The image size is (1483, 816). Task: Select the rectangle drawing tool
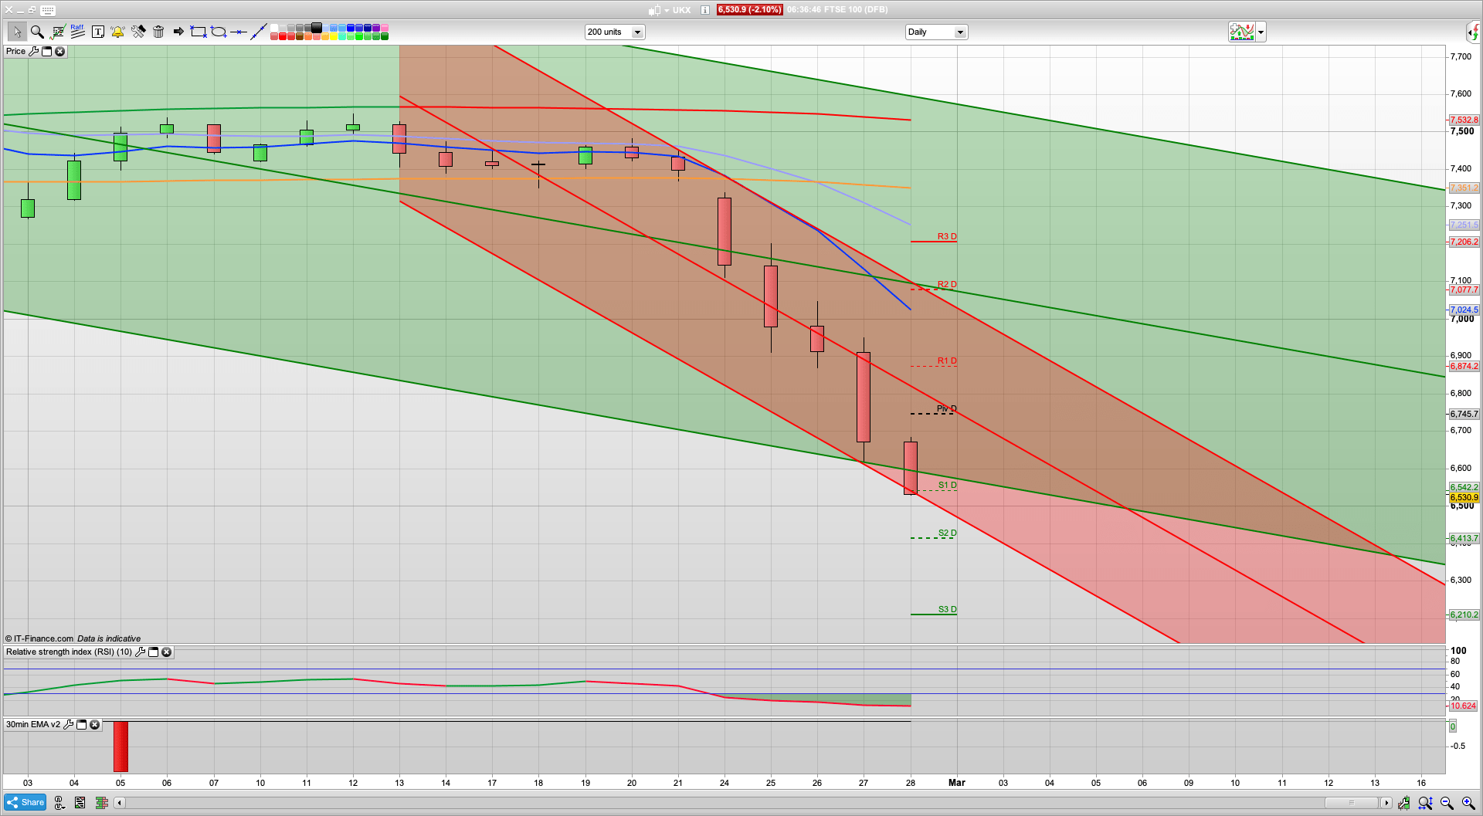point(199,32)
